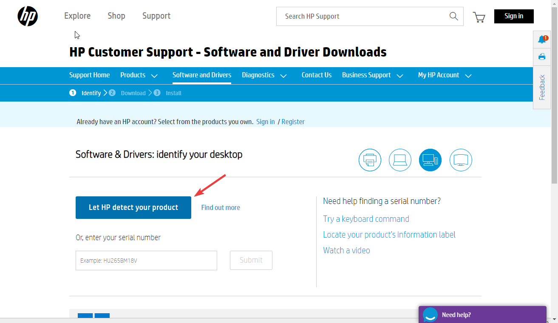Go to Support Home
The width and height of the screenshot is (558, 323).
click(89, 75)
